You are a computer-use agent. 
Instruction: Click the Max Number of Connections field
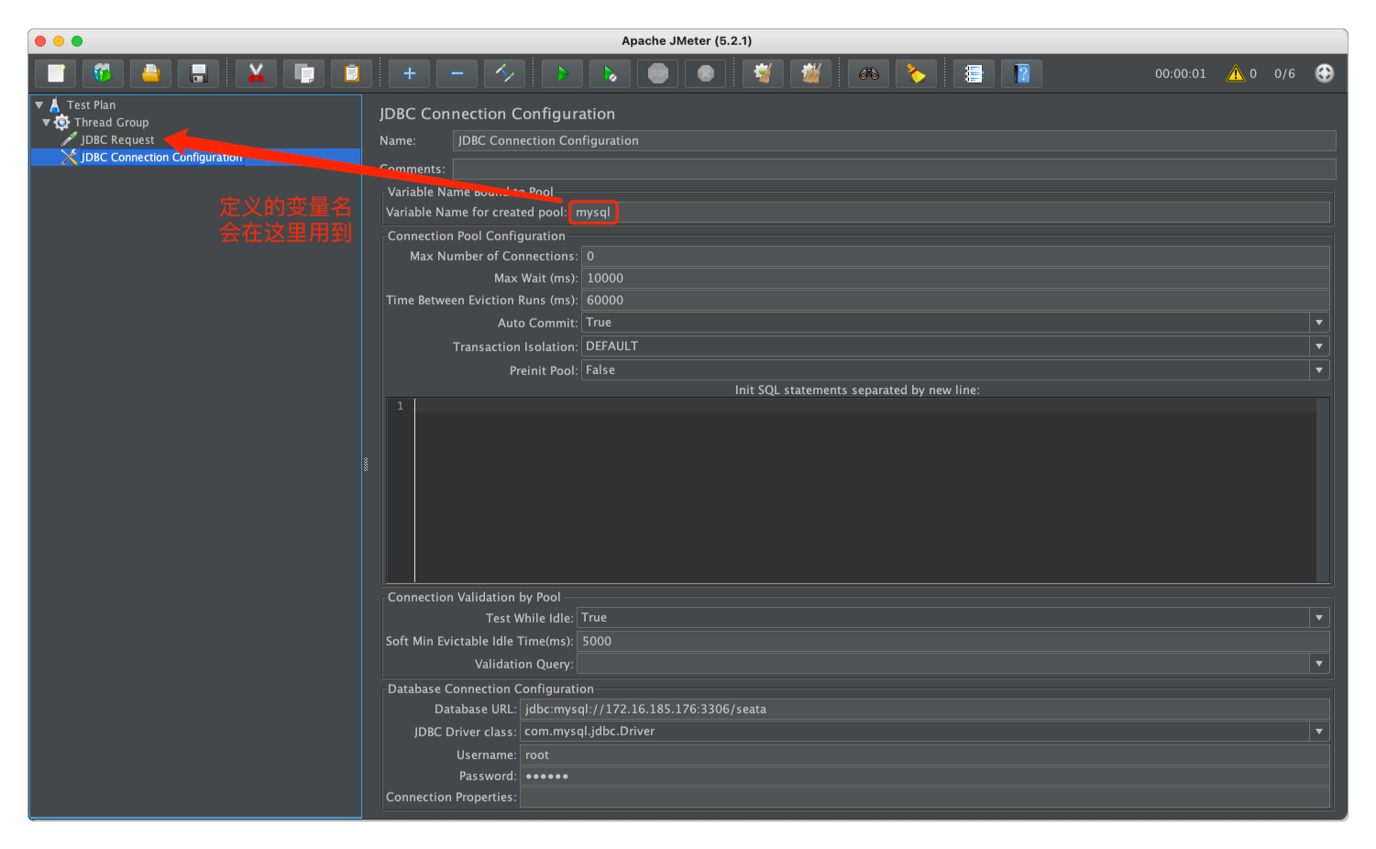(955, 256)
